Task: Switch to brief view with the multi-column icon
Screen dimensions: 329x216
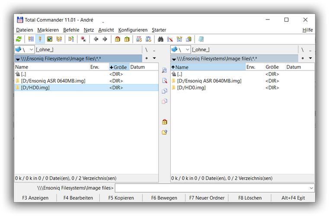Action: pyautogui.click(x=31, y=39)
